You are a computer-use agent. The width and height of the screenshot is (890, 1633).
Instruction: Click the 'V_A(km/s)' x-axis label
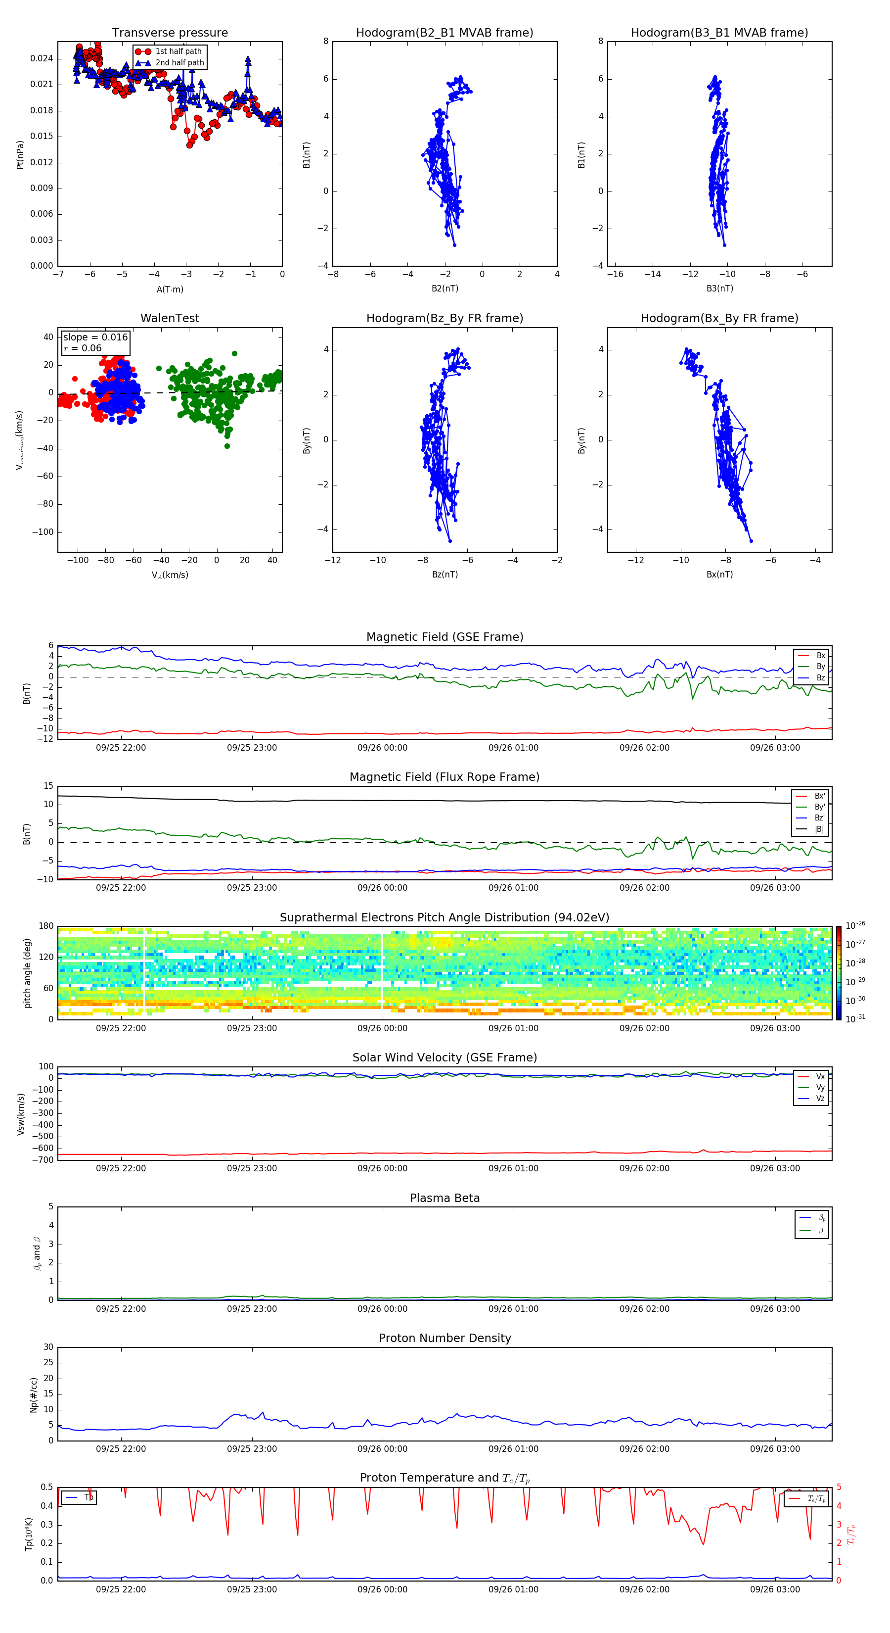click(170, 575)
